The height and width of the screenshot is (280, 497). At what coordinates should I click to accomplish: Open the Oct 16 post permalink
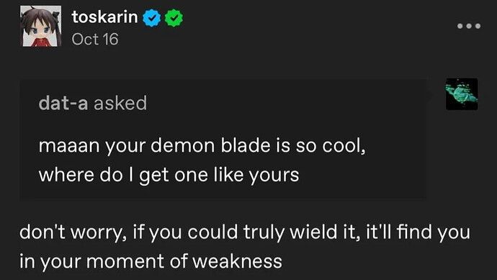point(95,40)
